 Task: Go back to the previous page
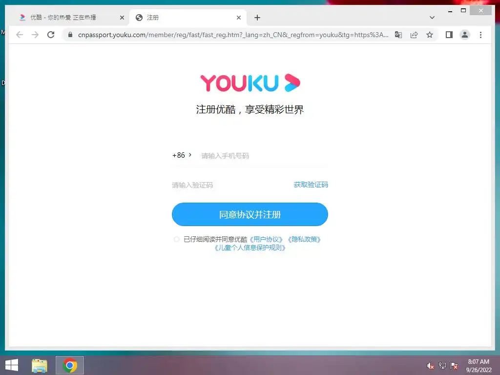click(x=20, y=35)
